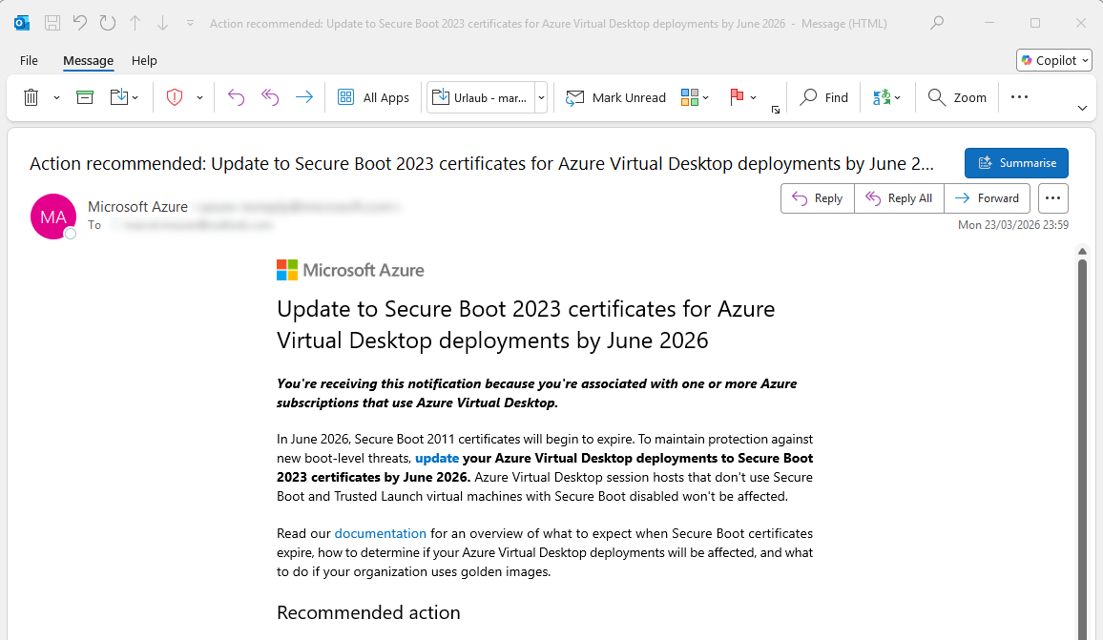The width and height of the screenshot is (1103, 640).
Task: Collapse the ribbon with the bottom chevron
Action: pos(1081,108)
